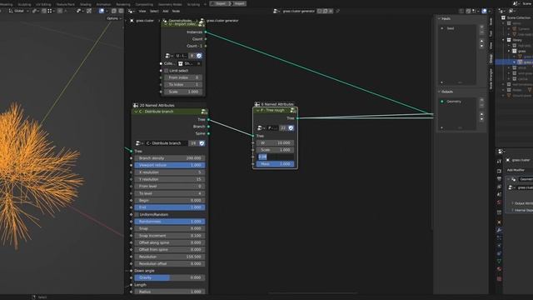The image size is (533, 300).
Task: Open the Object Constraints properties tab
Action: click(499, 253)
